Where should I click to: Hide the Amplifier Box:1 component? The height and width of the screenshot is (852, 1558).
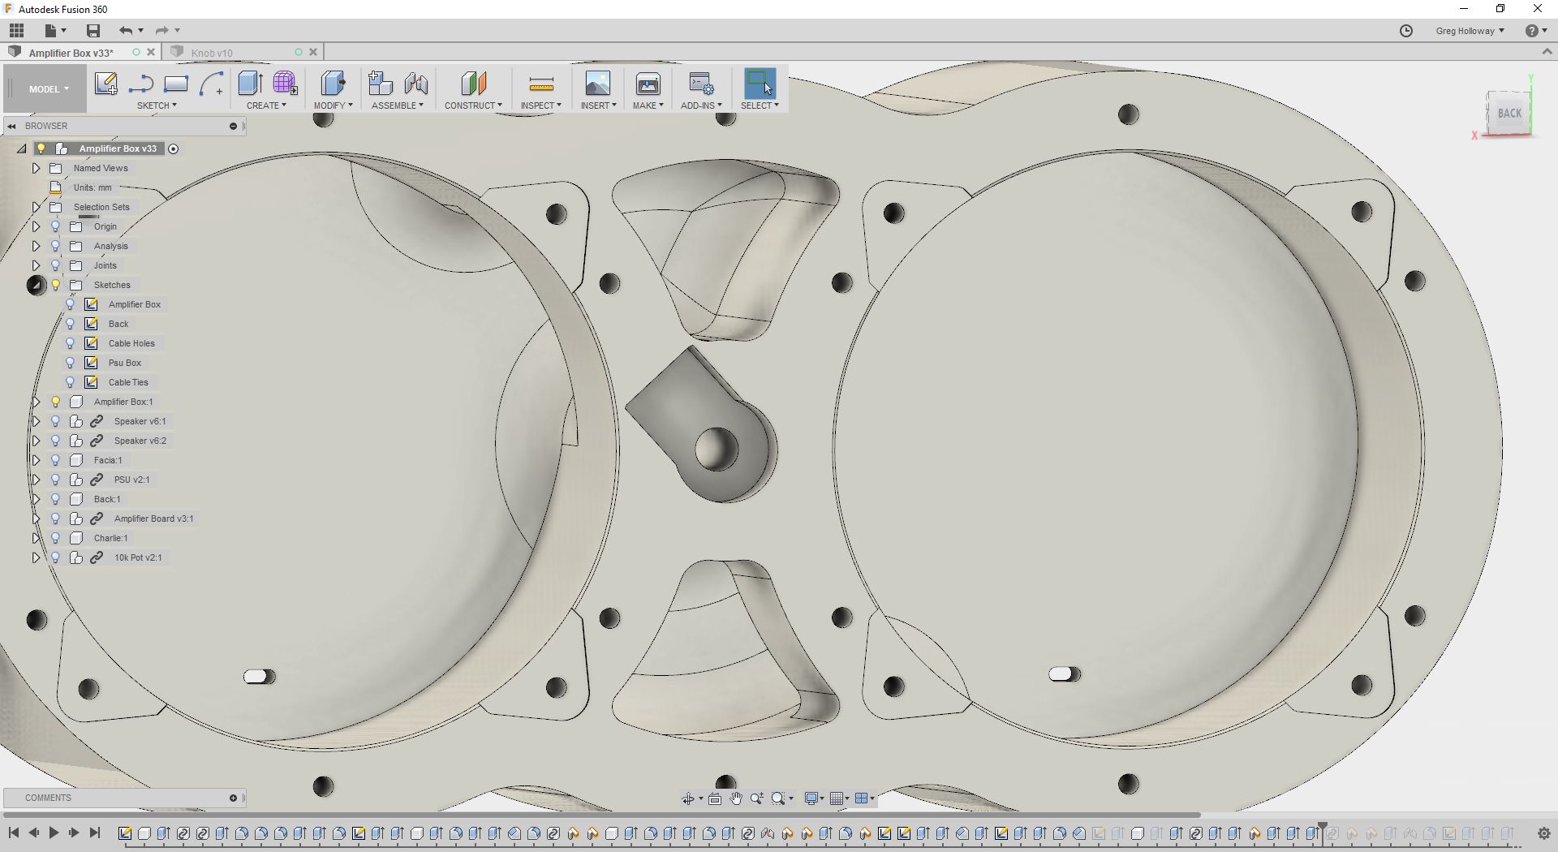pyautogui.click(x=55, y=402)
